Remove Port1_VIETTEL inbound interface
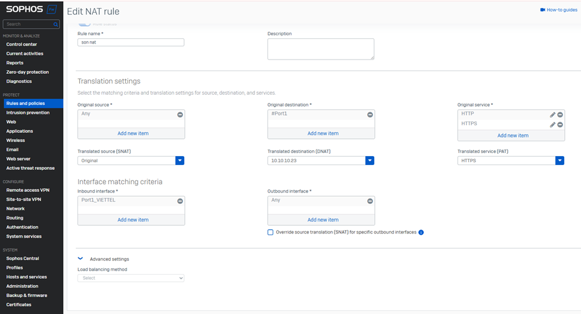This screenshot has height=314, width=581. click(x=180, y=201)
